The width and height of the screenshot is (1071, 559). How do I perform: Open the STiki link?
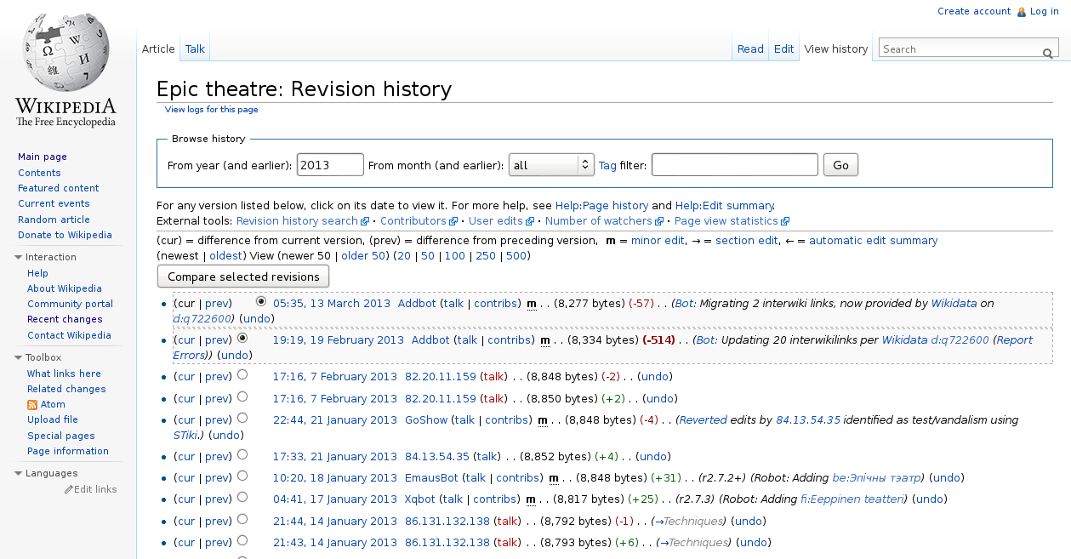click(x=185, y=436)
